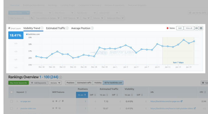Viewport: 208px width, 114px height.
Task: Open the SERP Features filter dropdown
Action: 71,18
